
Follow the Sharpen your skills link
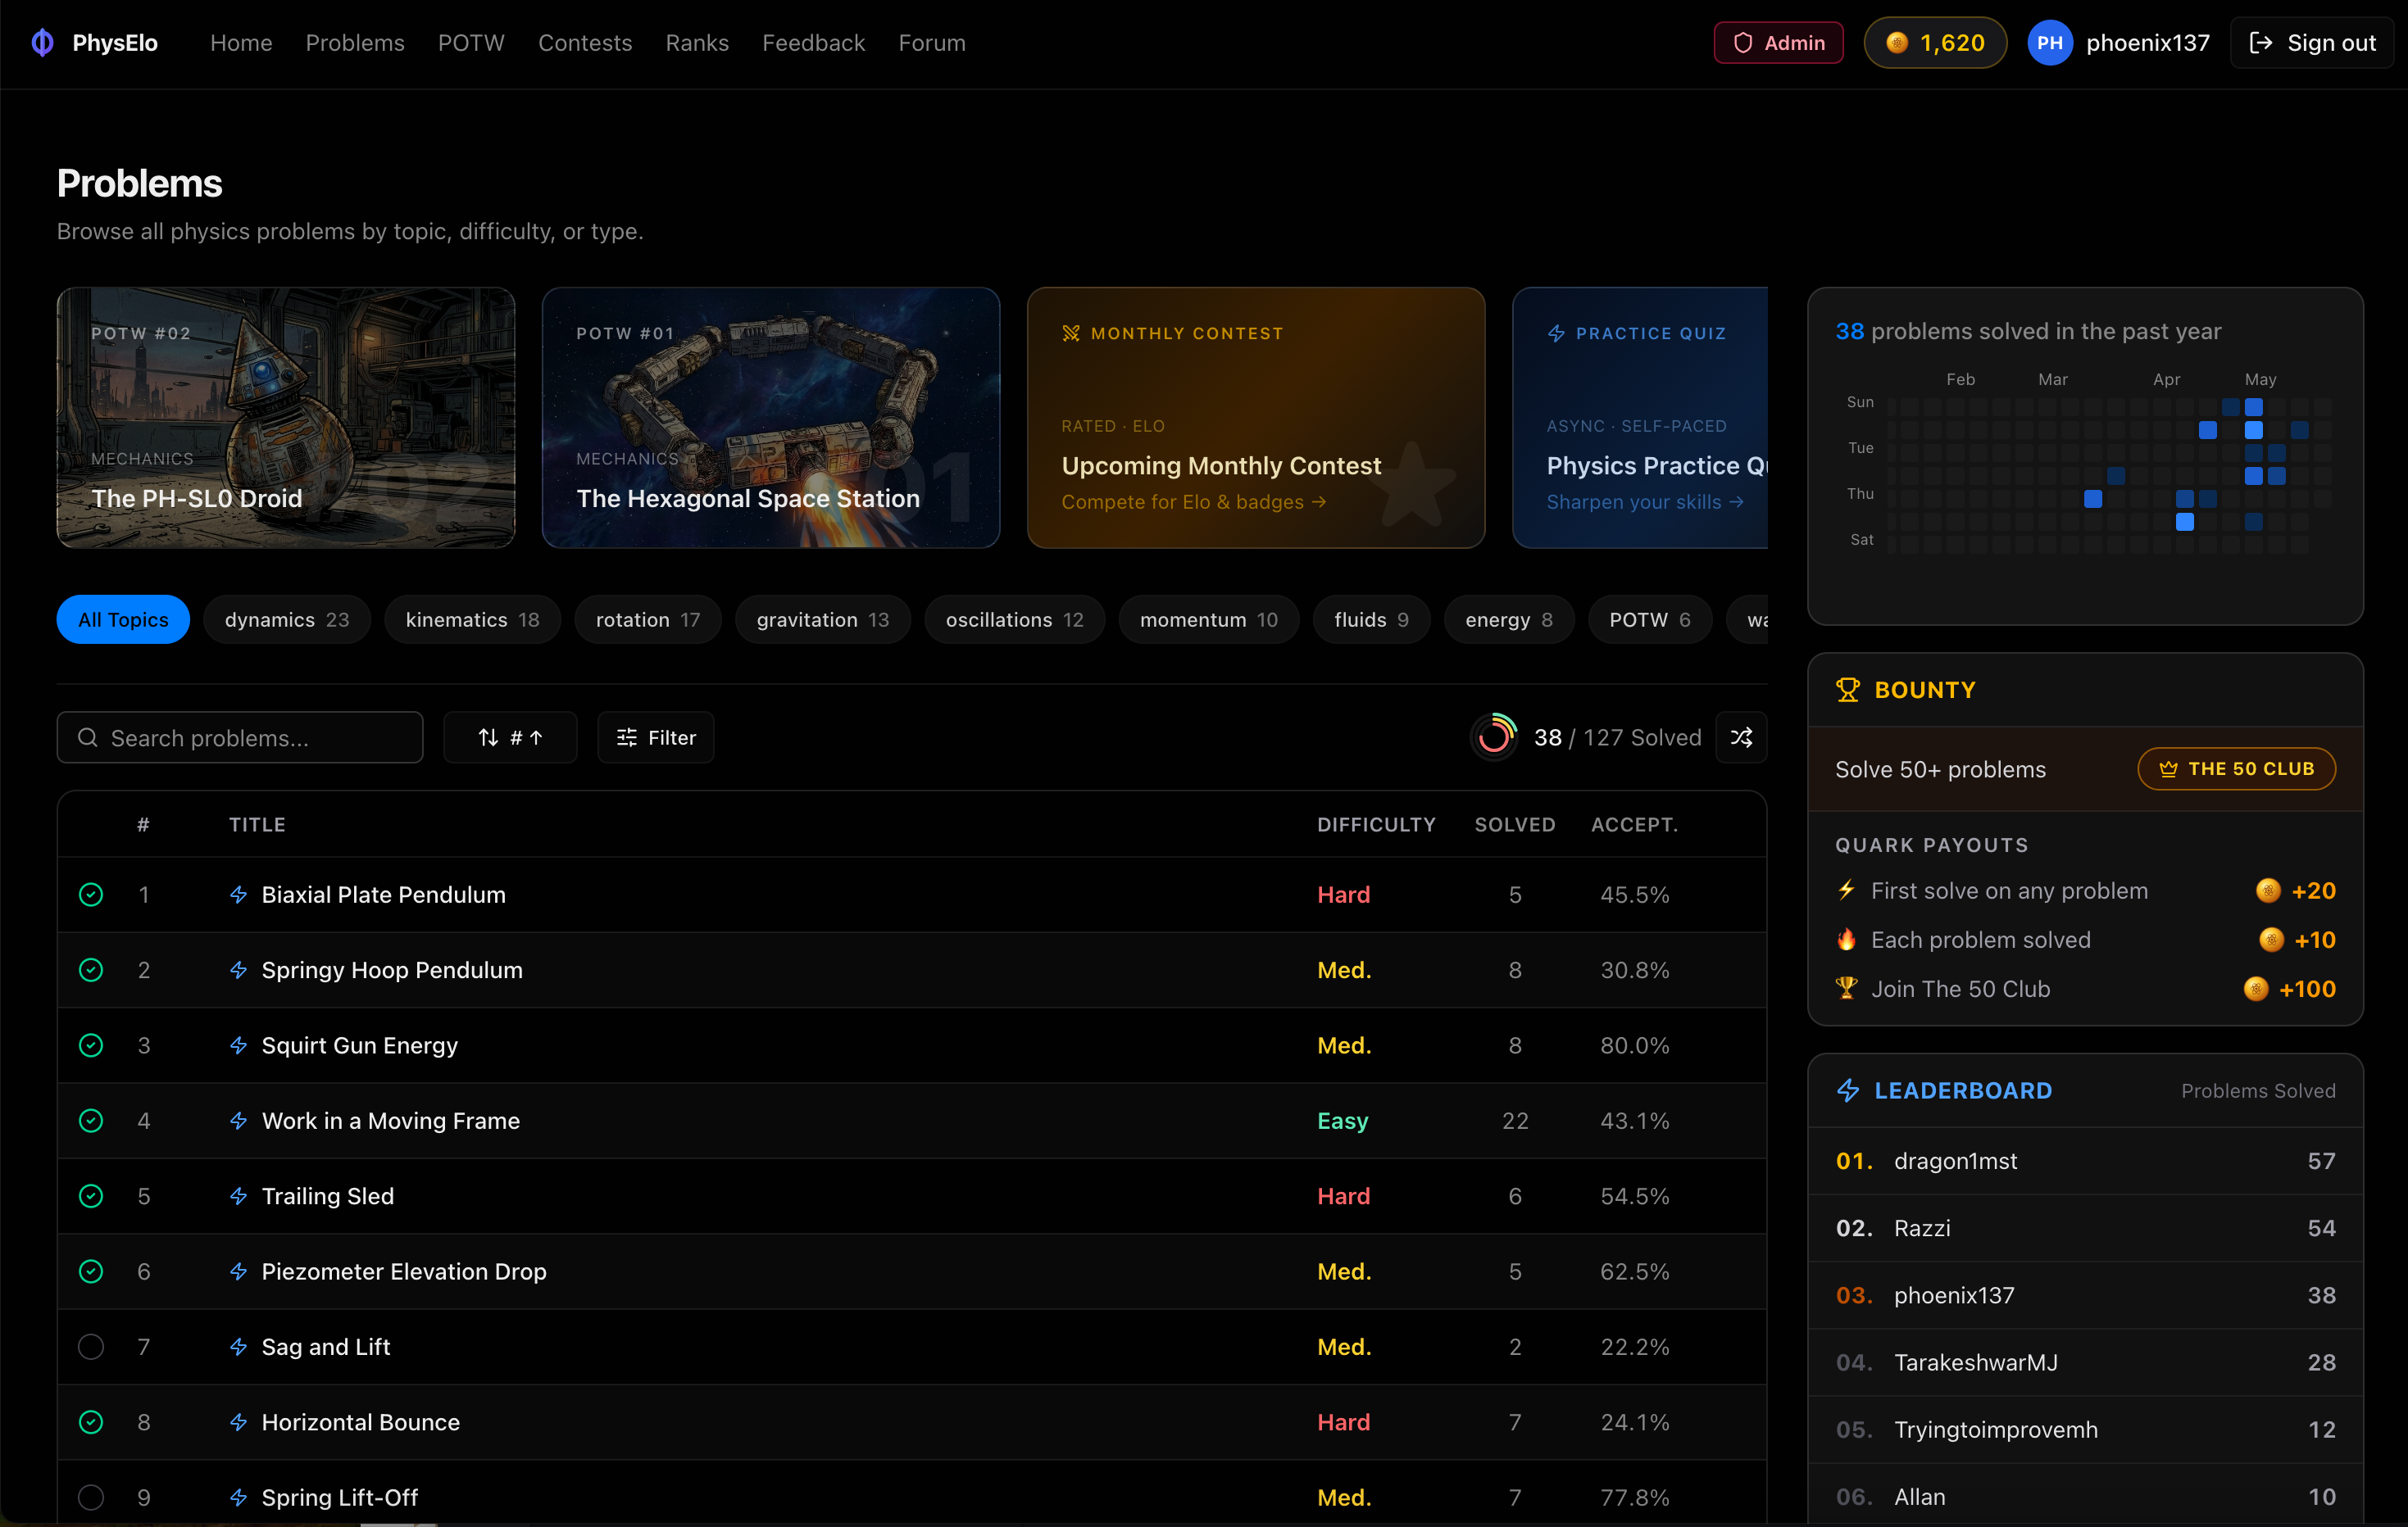(1644, 501)
